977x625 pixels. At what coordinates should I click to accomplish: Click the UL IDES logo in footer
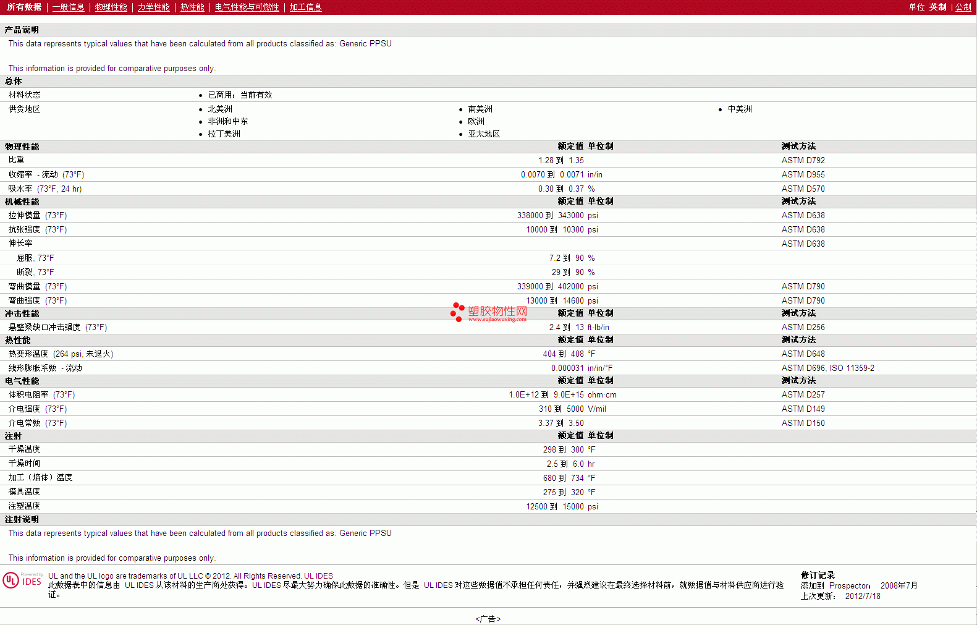pos(22,580)
